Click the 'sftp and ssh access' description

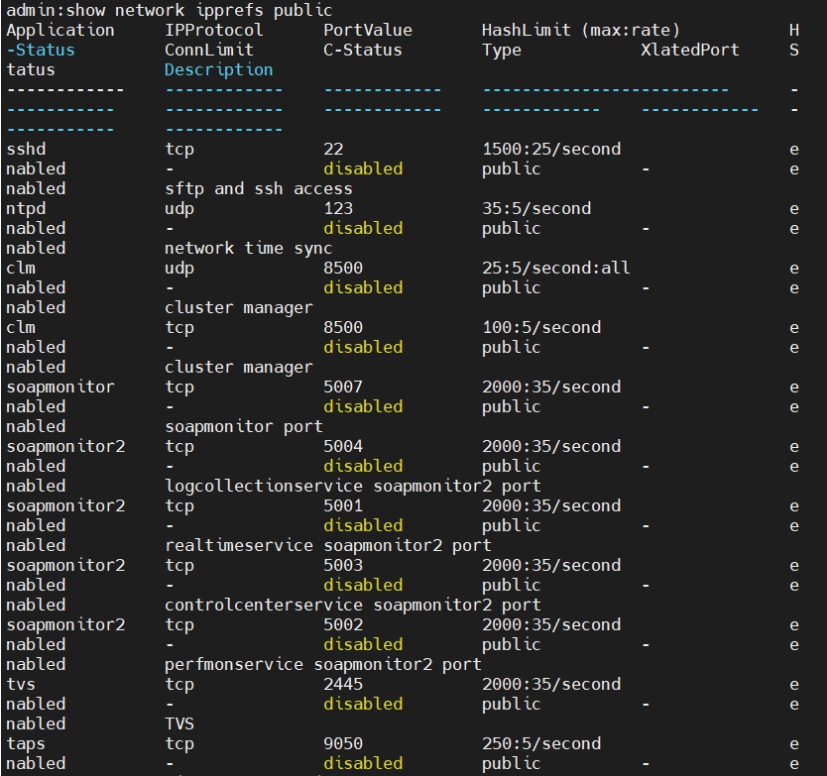[x=258, y=188]
